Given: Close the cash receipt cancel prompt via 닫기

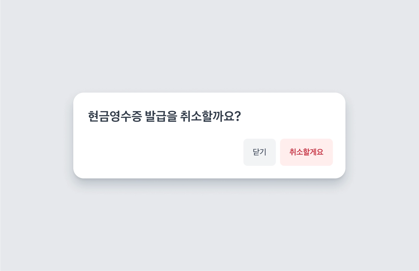Looking at the screenshot, I should (x=259, y=152).
